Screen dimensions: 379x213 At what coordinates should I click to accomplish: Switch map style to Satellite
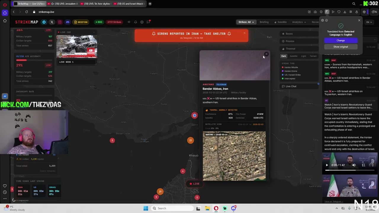point(293,56)
